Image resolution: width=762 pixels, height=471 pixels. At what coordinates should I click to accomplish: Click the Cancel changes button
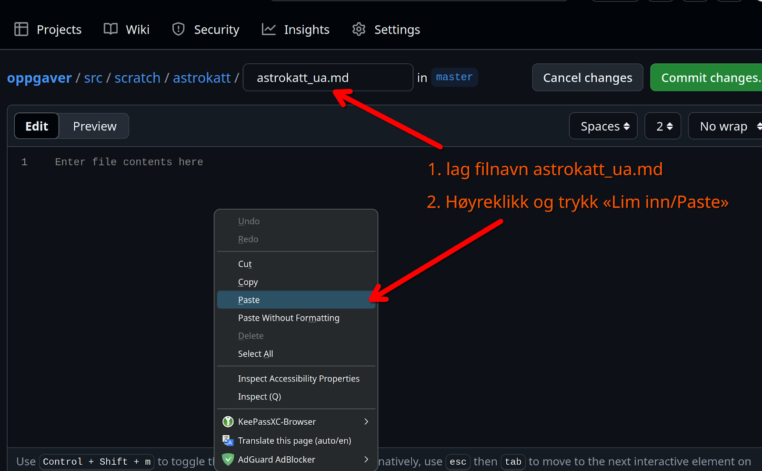[587, 78]
